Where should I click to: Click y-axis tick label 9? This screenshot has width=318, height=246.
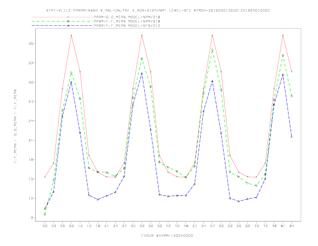32,217
